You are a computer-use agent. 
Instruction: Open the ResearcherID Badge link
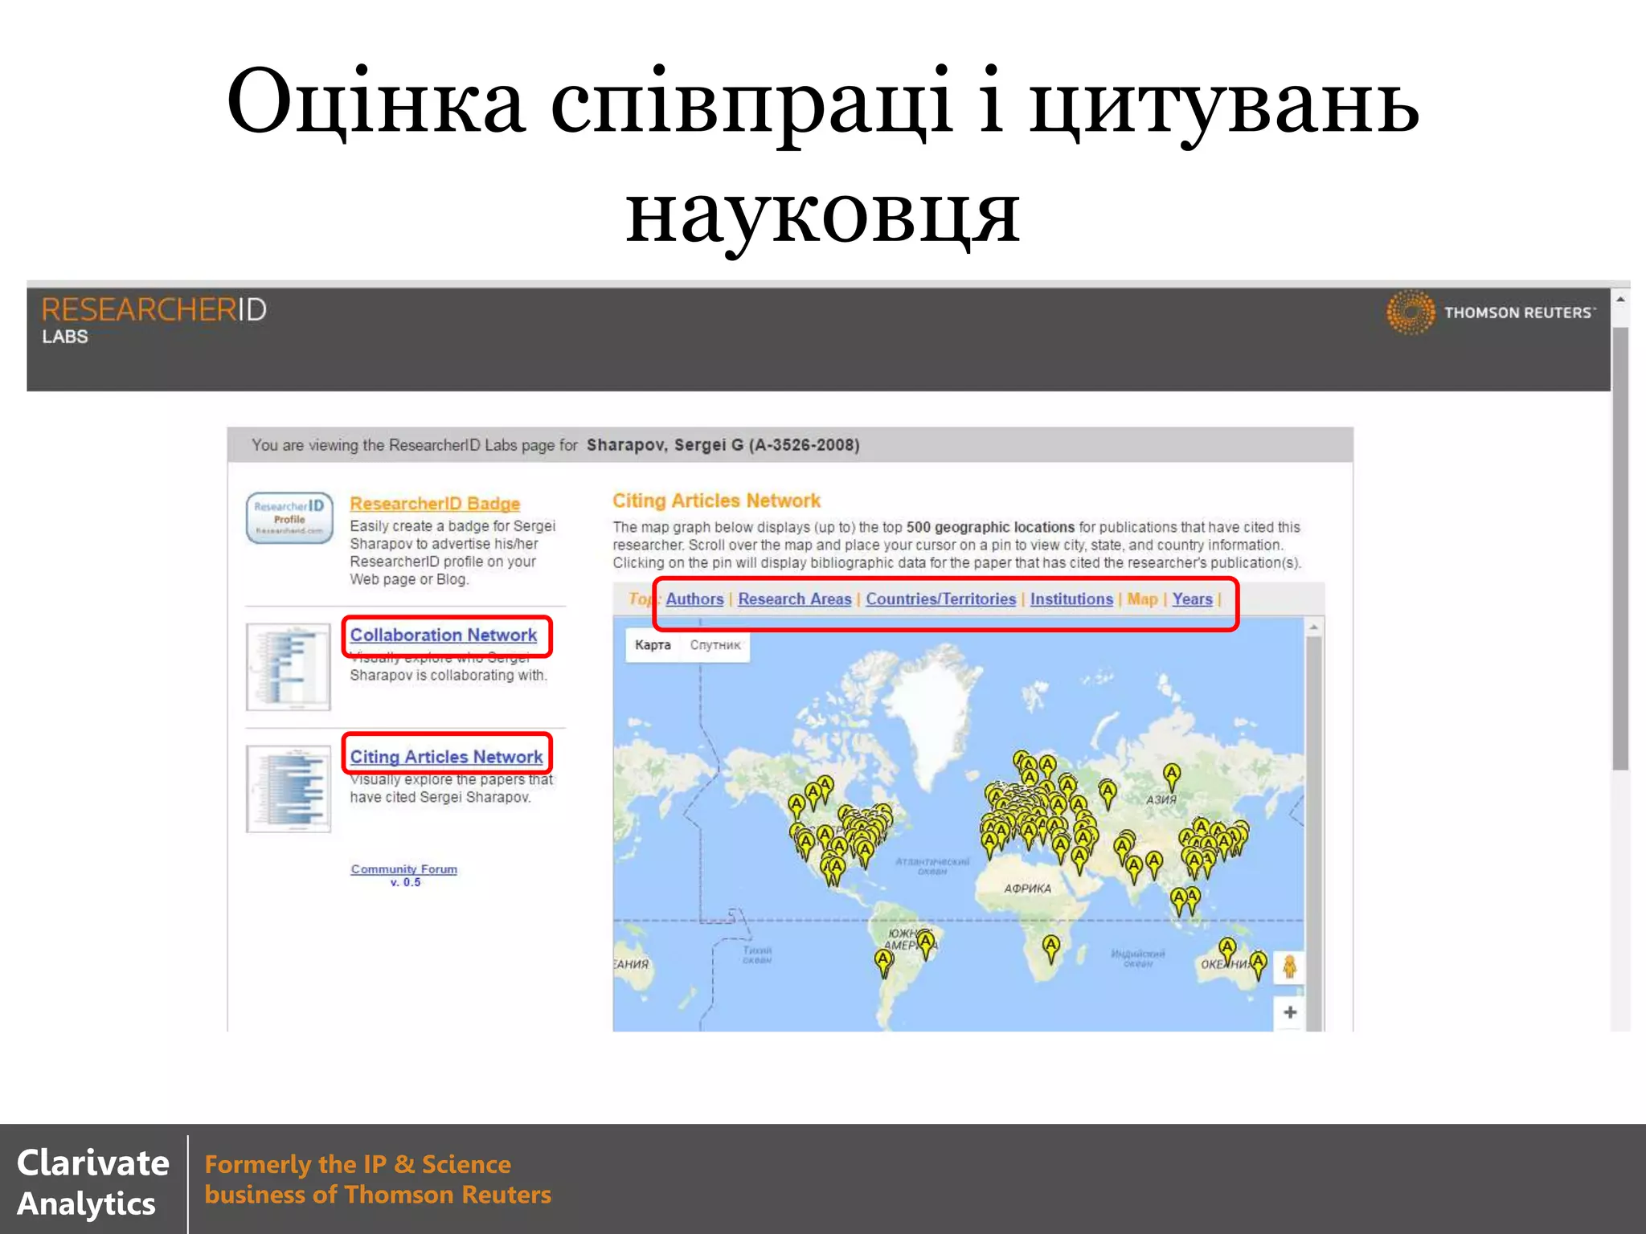click(435, 504)
